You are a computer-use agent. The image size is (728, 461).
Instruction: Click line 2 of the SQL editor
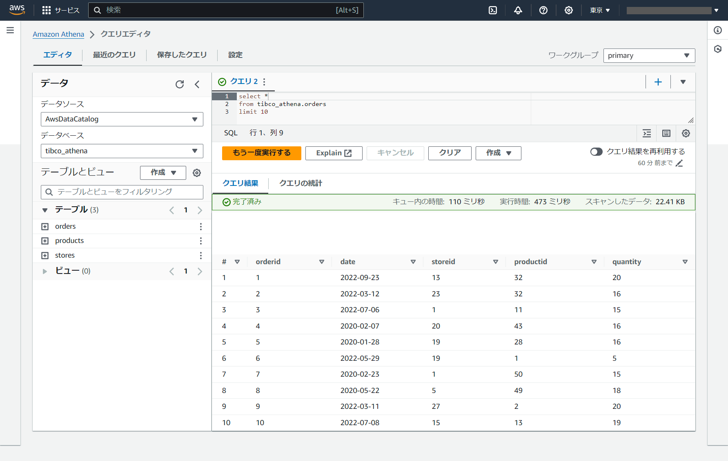pos(283,104)
